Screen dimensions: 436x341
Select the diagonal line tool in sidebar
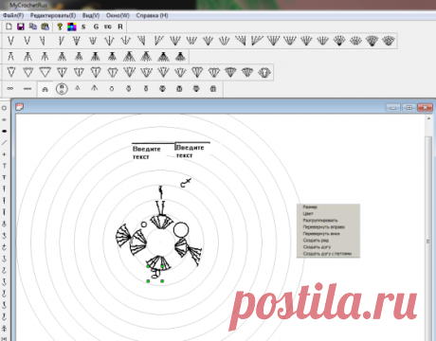click(4, 143)
